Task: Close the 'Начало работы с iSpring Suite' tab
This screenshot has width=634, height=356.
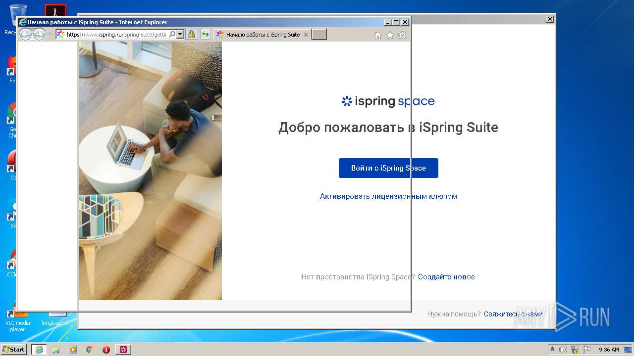Action: [x=306, y=35]
